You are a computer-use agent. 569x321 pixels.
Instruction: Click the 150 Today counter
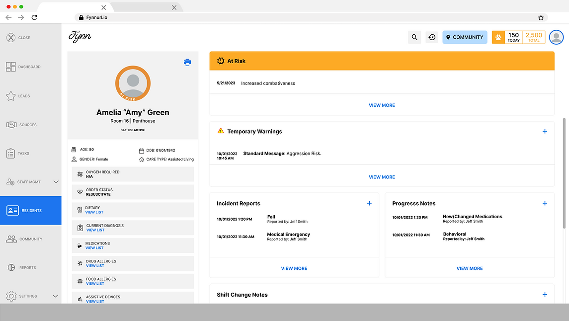pyautogui.click(x=513, y=37)
